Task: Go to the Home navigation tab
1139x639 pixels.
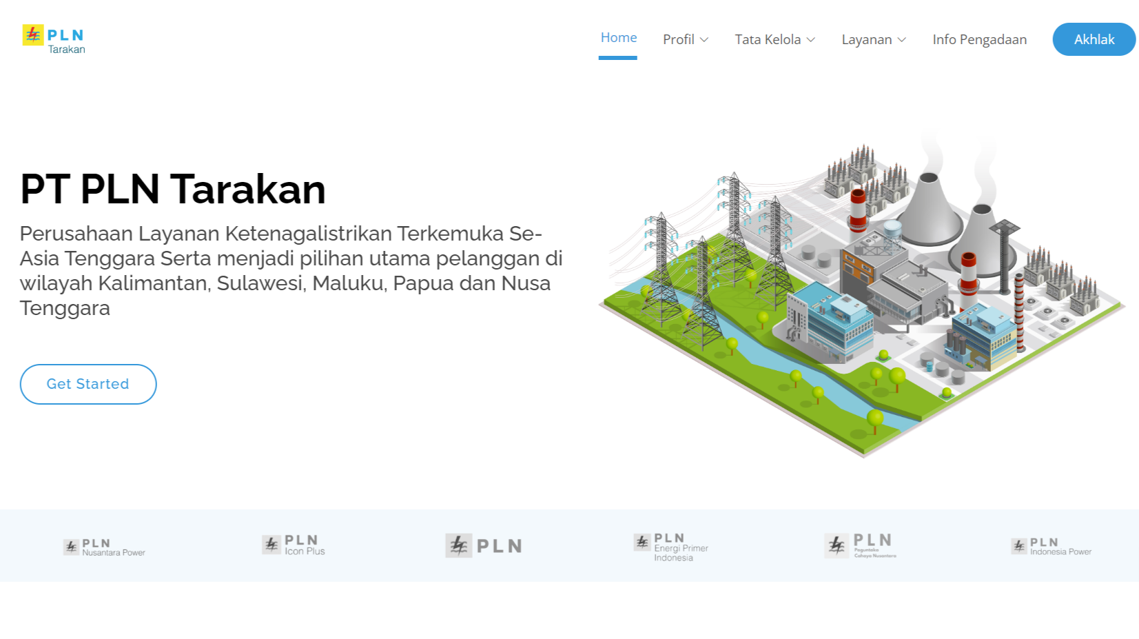Action: click(x=618, y=38)
